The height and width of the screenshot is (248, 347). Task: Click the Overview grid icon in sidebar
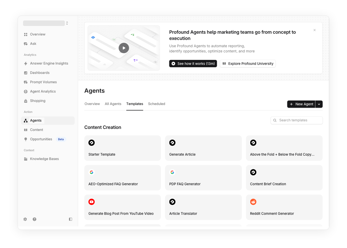point(26,35)
